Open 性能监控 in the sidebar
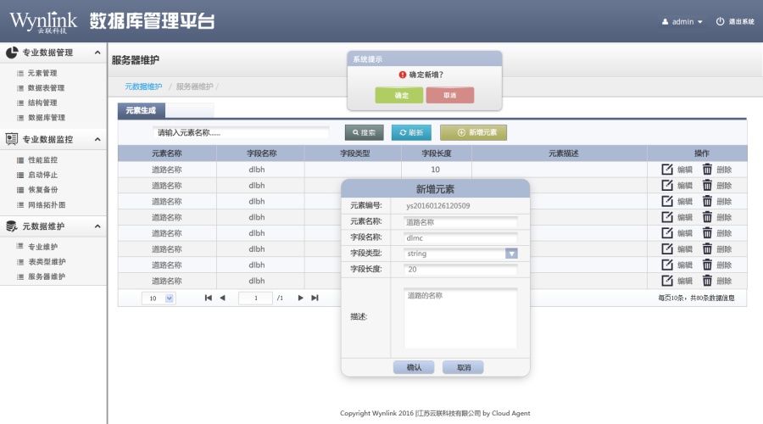763x424 pixels. [42, 159]
